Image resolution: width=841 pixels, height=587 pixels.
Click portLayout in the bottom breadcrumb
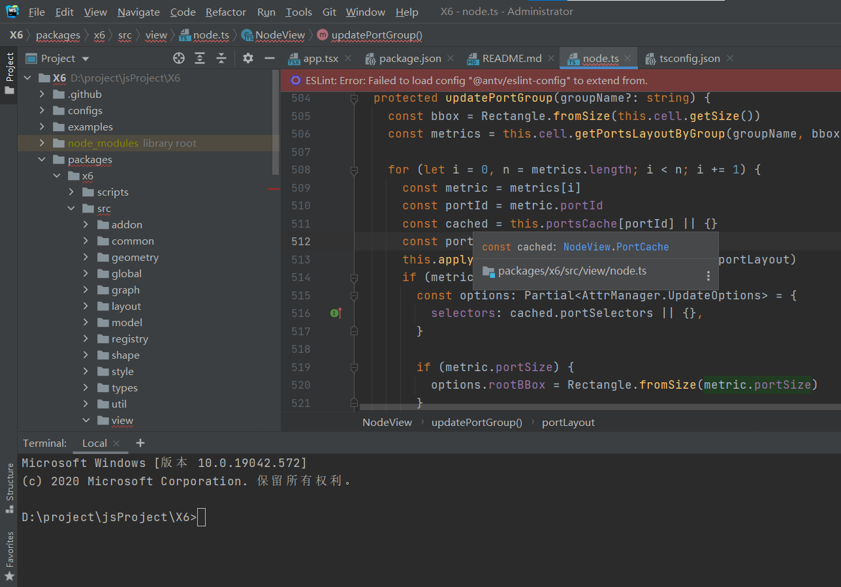(x=568, y=422)
